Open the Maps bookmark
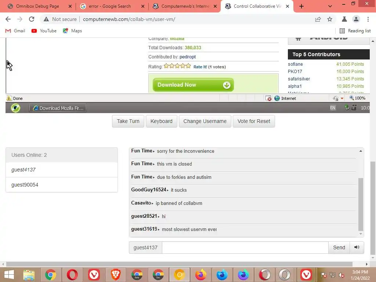 [x=72, y=31]
